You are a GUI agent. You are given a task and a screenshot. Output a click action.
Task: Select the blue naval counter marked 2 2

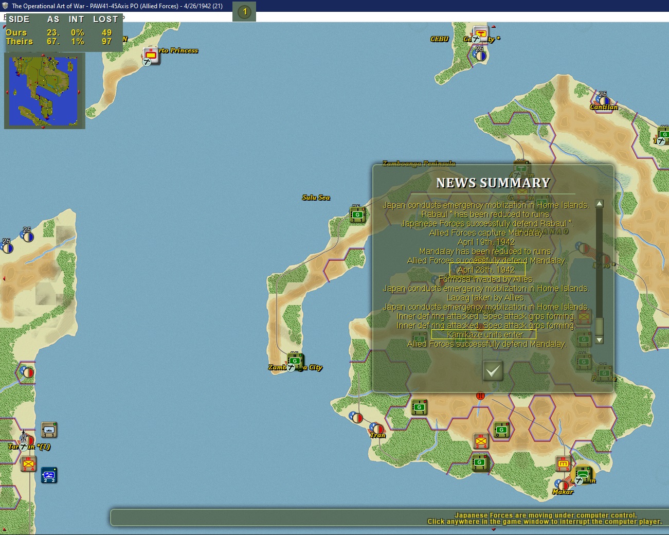click(49, 475)
